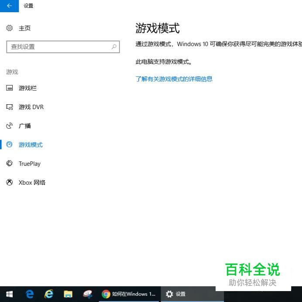
Task: Launch Internet Explorer from taskbar
Action: tap(49, 294)
